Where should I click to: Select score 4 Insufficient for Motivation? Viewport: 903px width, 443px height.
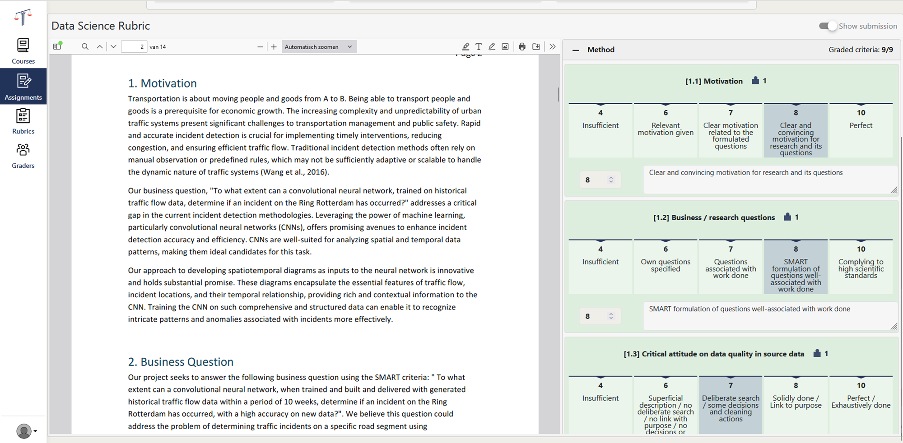click(600, 130)
